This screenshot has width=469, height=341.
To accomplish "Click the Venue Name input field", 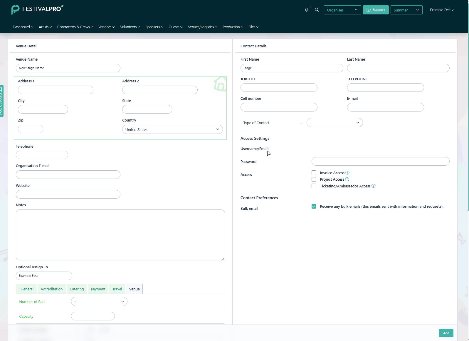I will [68, 68].
